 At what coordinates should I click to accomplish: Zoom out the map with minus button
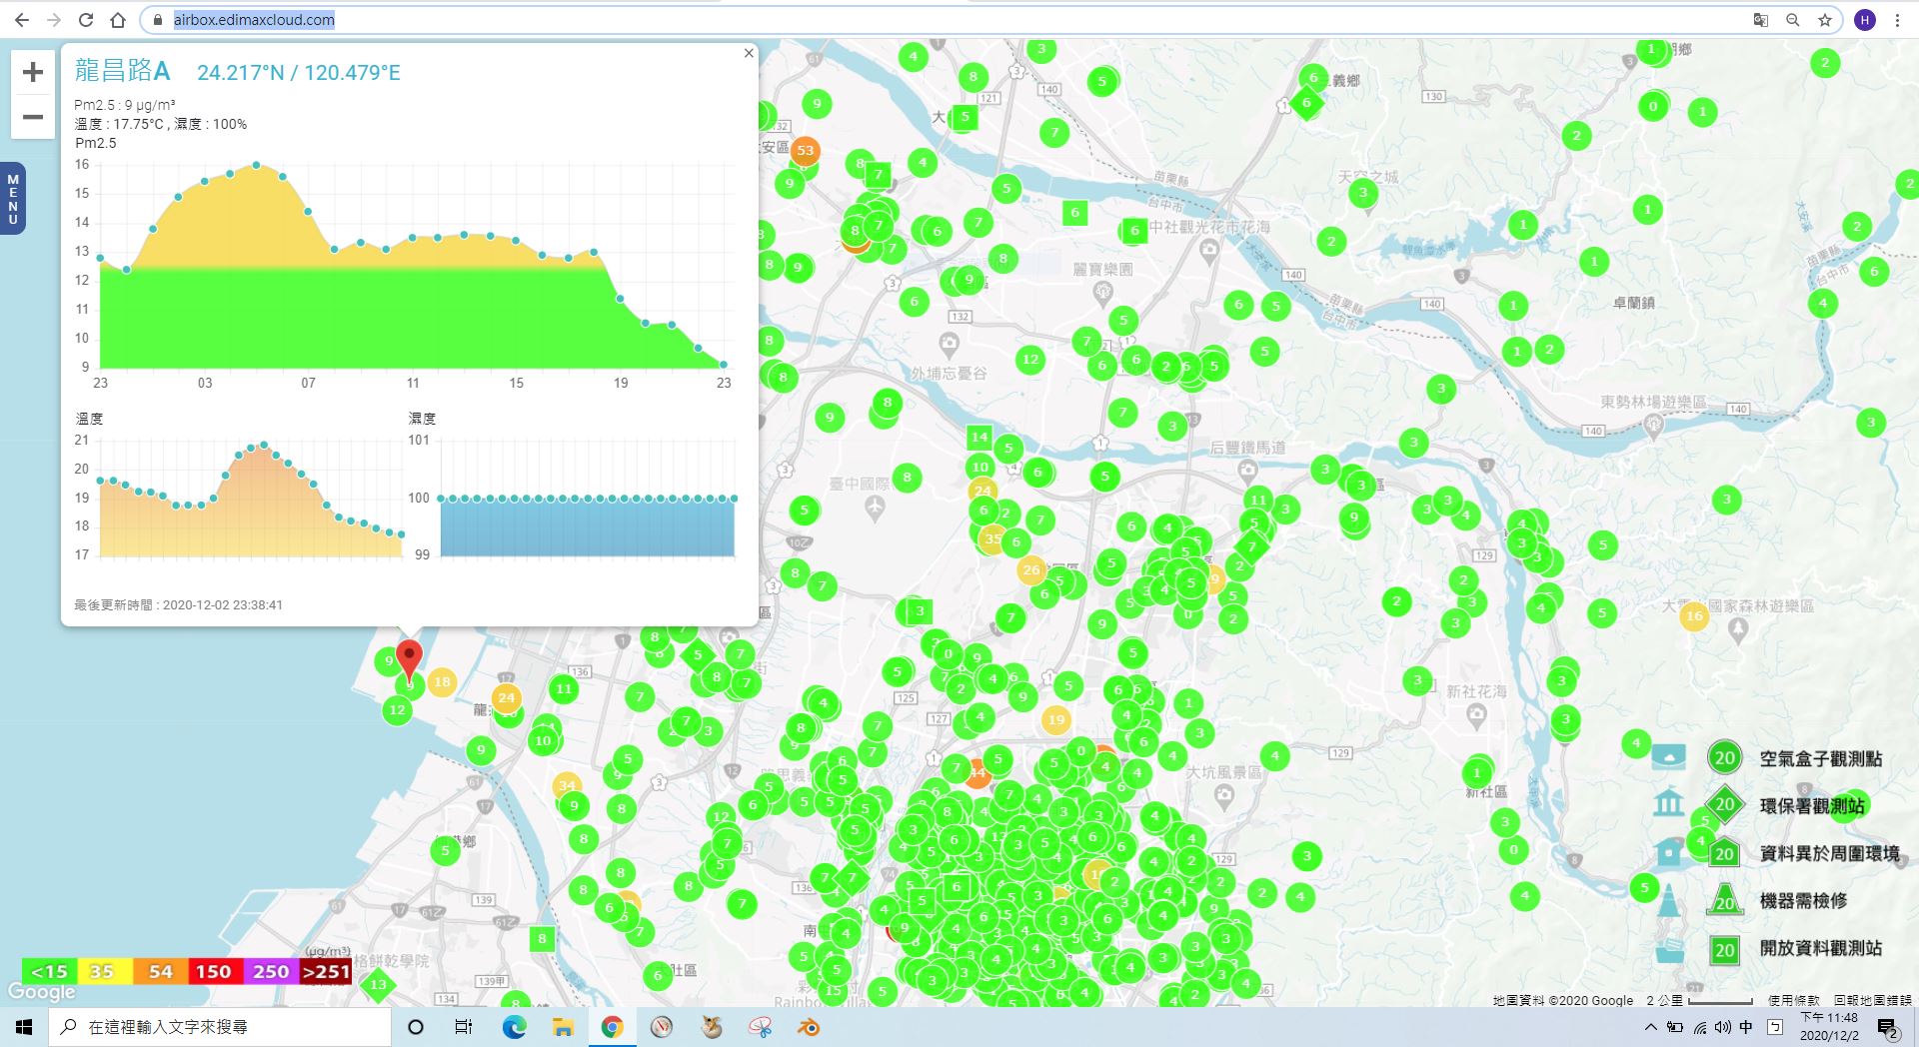(x=33, y=117)
